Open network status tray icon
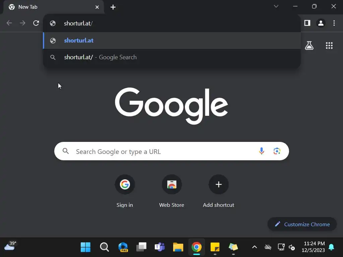The image size is (343, 257). coord(281,247)
